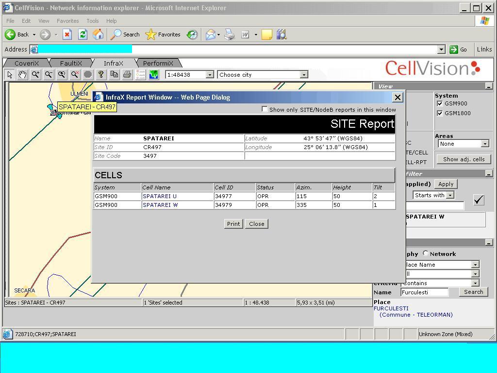The width and height of the screenshot is (497, 373).
Task: Click the Search button beside Name field
Action: click(473, 292)
